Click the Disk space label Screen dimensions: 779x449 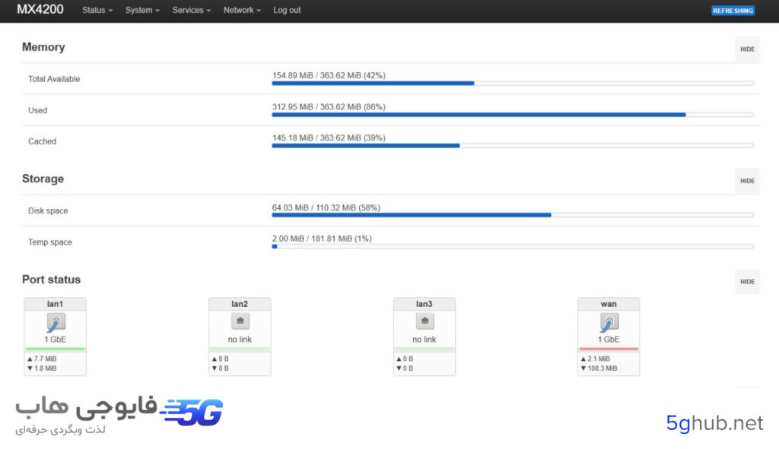coord(48,211)
